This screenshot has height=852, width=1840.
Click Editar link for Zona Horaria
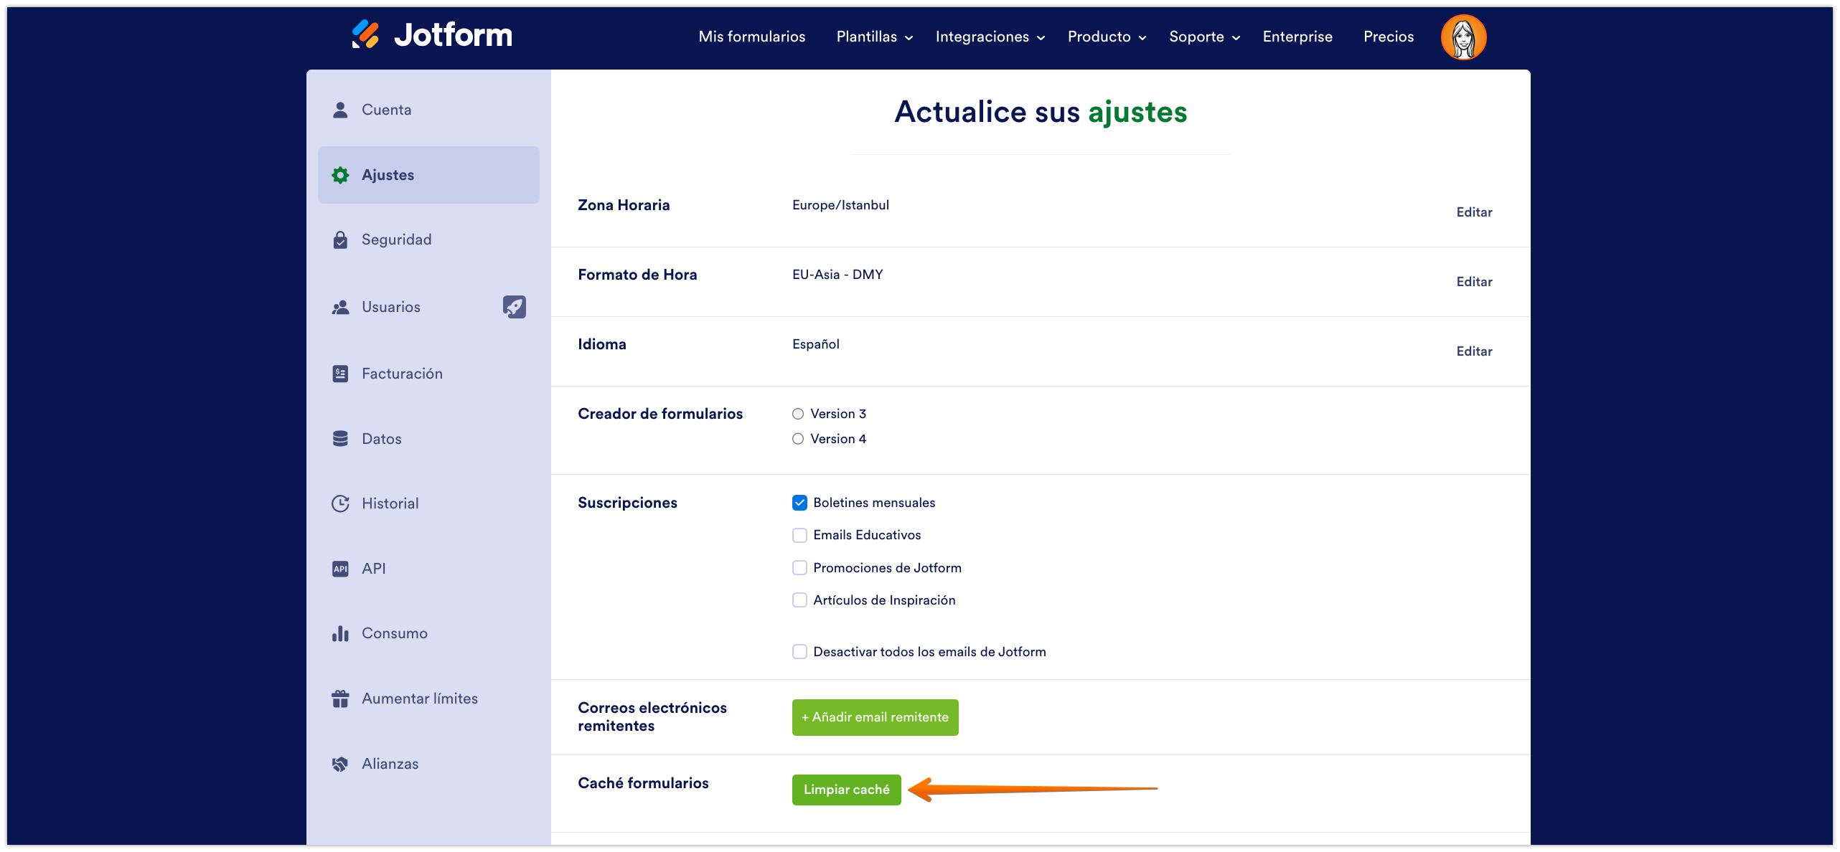1473,212
